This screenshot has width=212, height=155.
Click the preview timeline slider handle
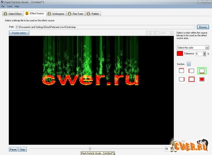point(90,149)
